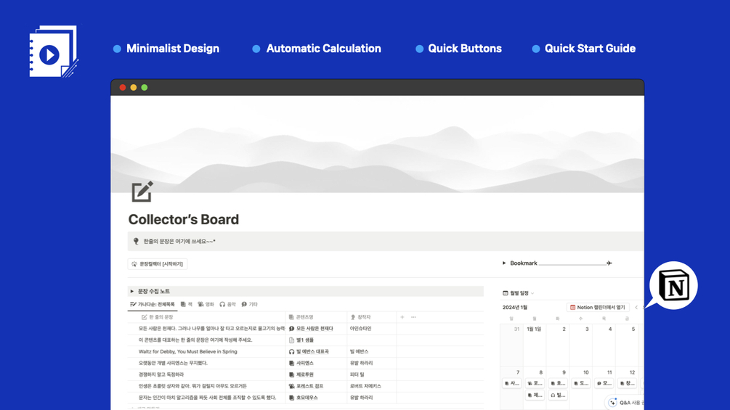
Task: Click the speech icon beside 모든 사람은 천재다
Action: click(x=291, y=329)
